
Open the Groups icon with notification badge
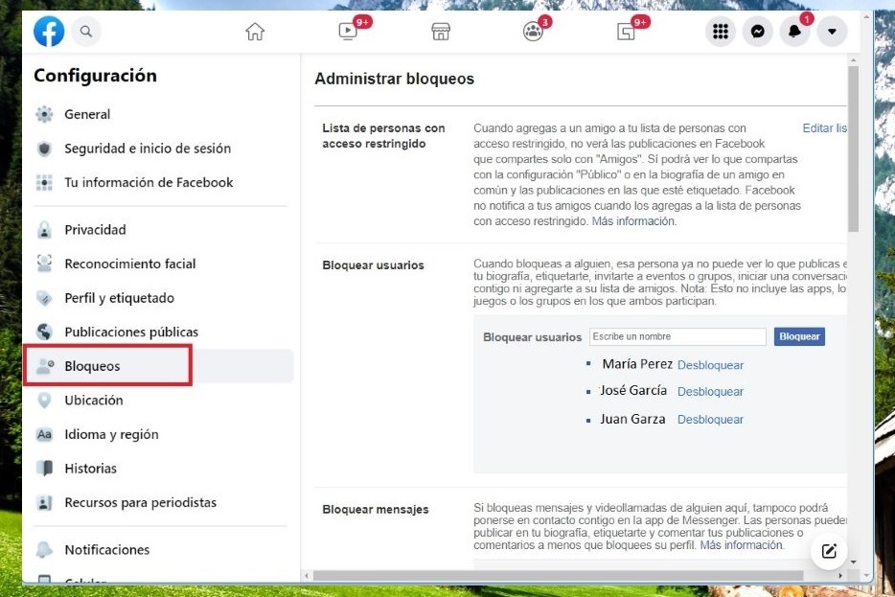[532, 31]
